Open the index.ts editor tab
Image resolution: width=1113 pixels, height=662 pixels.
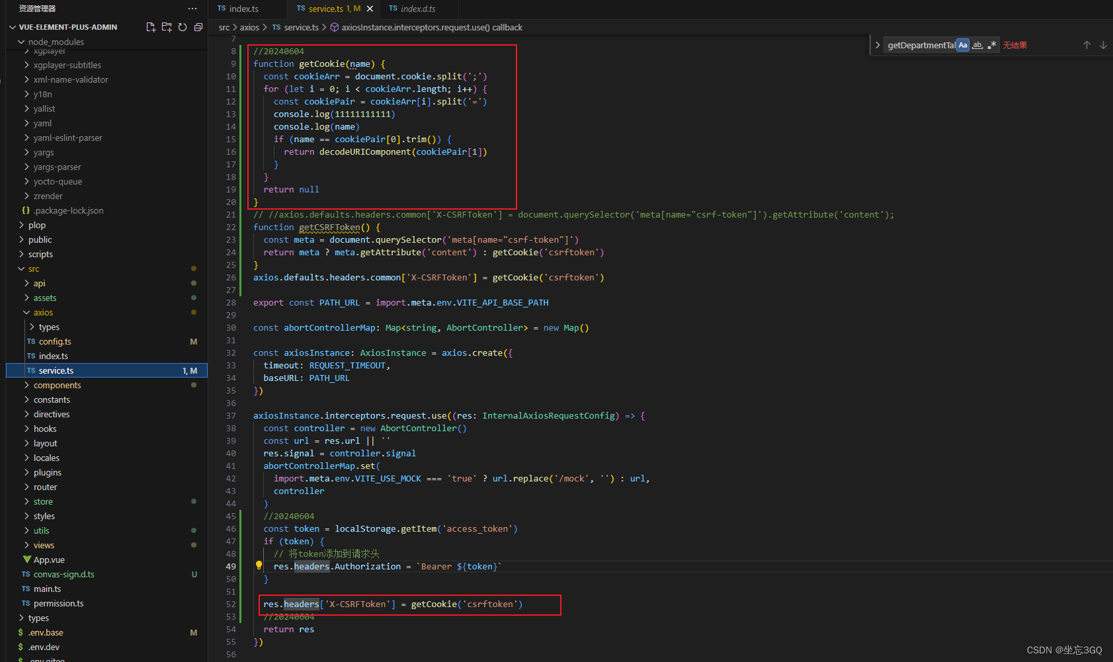pyautogui.click(x=241, y=9)
